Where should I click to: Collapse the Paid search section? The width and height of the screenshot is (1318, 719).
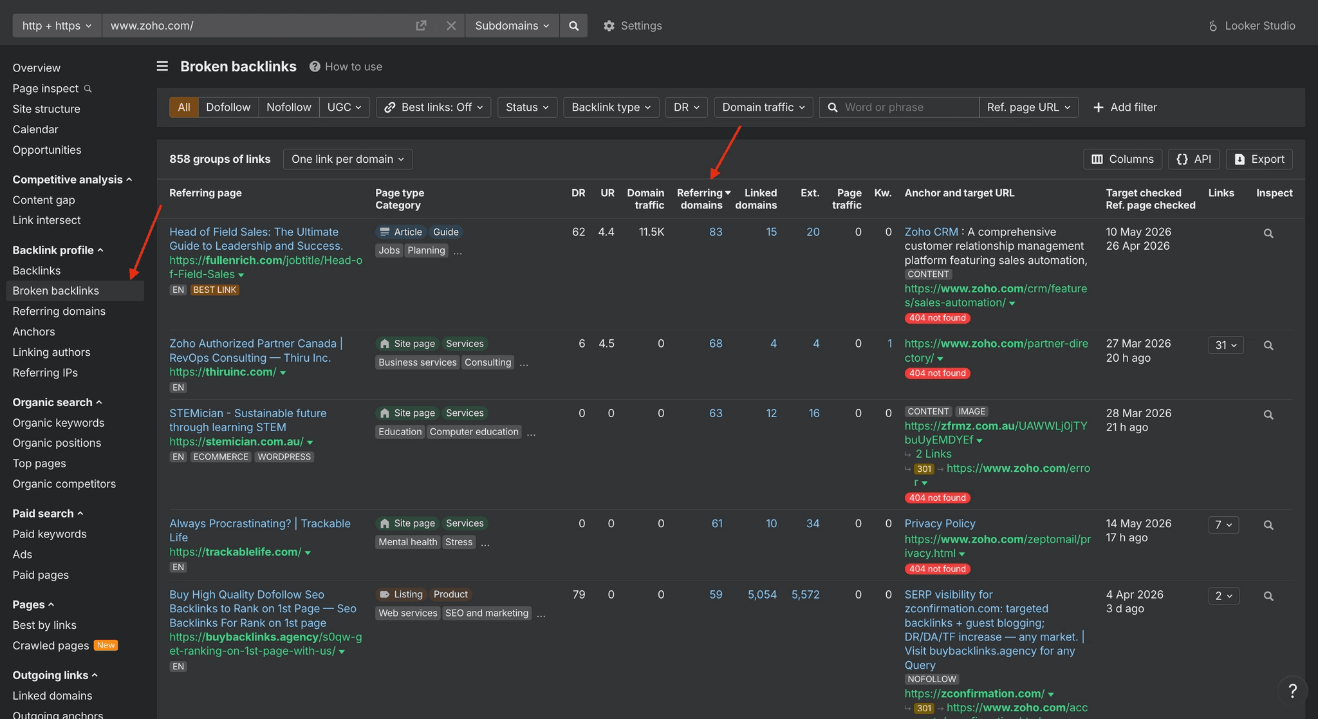(x=48, y=514)
